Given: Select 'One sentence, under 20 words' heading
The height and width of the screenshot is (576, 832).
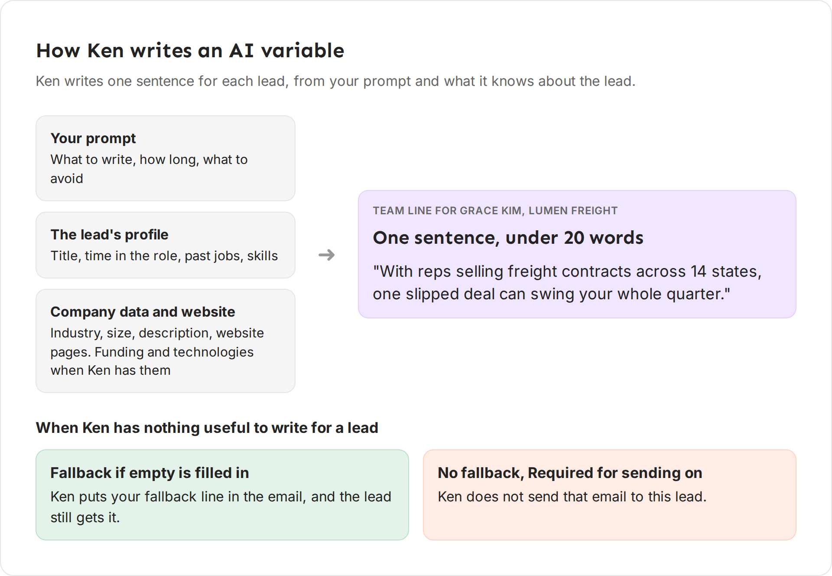Looking at the screenshot, I should 508,238.
